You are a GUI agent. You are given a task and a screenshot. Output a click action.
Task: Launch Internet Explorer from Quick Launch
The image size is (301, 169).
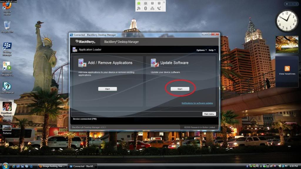coord(14,166)
